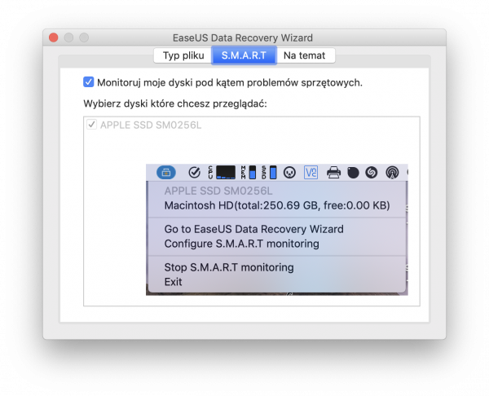Screen dimensions: 489x396
Task: Select Macintosh HD total 250.69 GB entry
Action: coord(277,205)
